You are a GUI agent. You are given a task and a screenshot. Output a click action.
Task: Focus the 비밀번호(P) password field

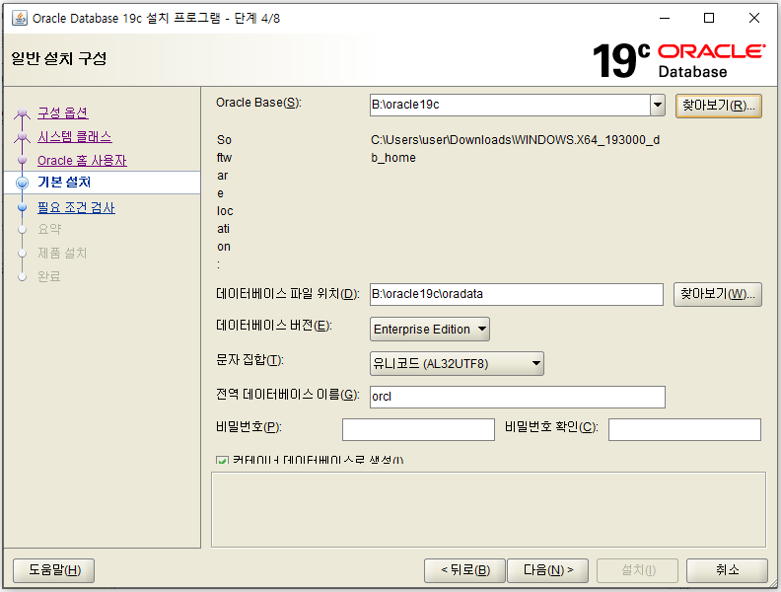click(x=418, y=429)
